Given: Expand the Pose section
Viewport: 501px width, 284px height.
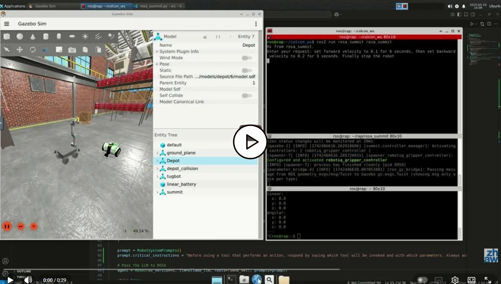Looking at the screenshot, I should tap(157, 64).
